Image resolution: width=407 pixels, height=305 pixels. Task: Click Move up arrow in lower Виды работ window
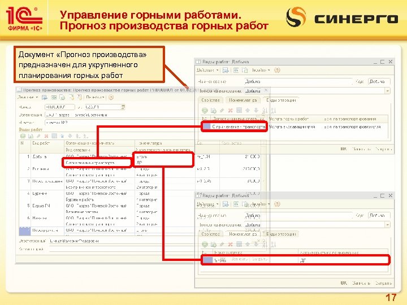click(x=248, y=245)
